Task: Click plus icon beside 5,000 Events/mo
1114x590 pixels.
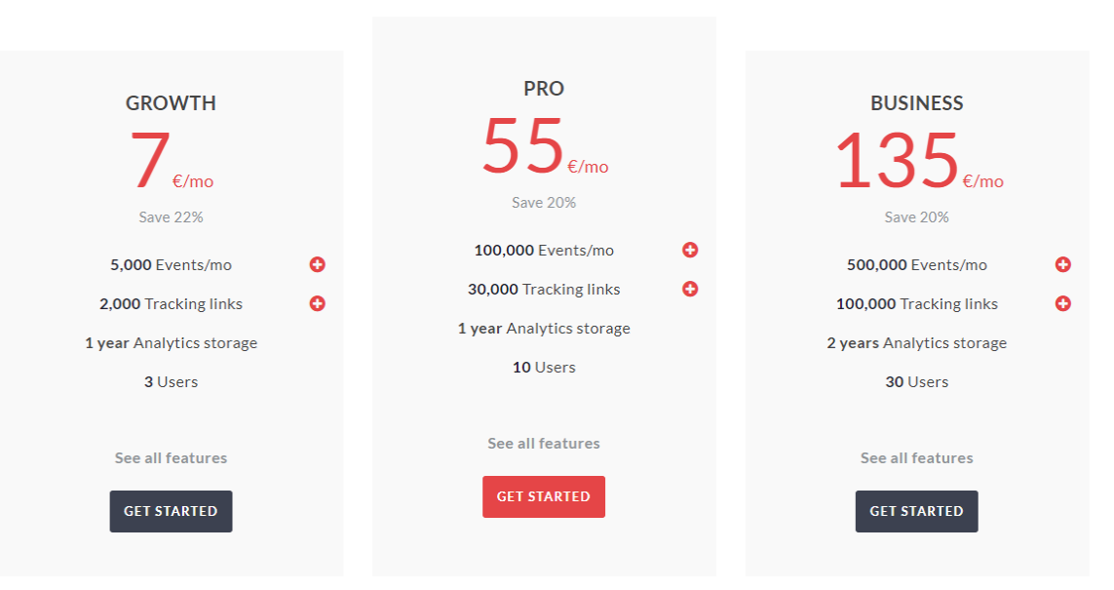Action: click(x=318, y=264)
